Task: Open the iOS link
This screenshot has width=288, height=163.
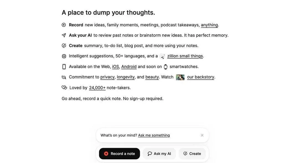Action: (x=115, y=67)
